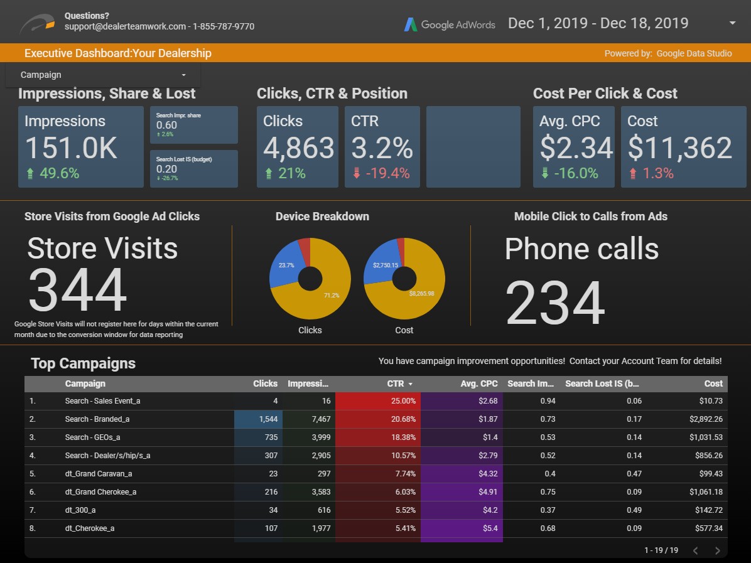Click the Dealer Teamwork swoosh logo
The width and height of the screenshot is (751, 563).
(x=38, y=21)
